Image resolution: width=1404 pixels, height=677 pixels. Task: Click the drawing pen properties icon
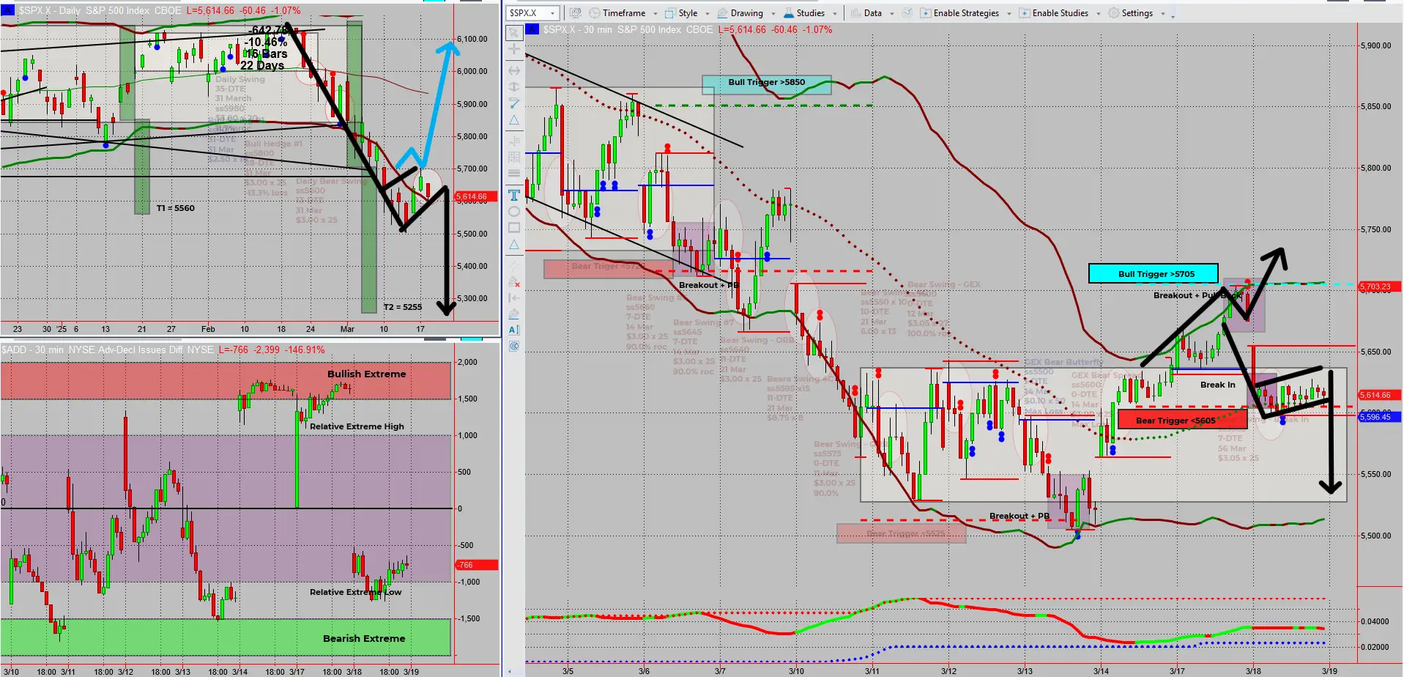point(514,315)
